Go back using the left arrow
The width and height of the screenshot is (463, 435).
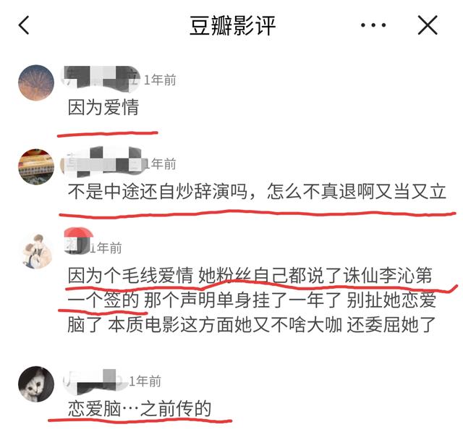[24, 25]
